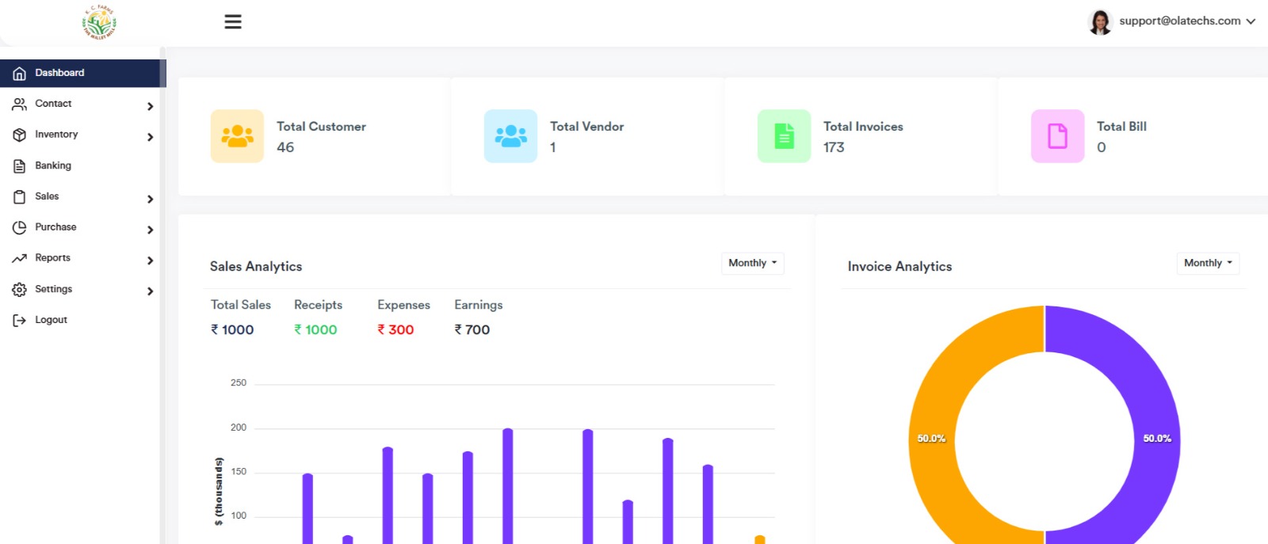Screen dimensions: 1268x544
Task: Click the hamburger menu toggle icon
Action: point(233,22)
